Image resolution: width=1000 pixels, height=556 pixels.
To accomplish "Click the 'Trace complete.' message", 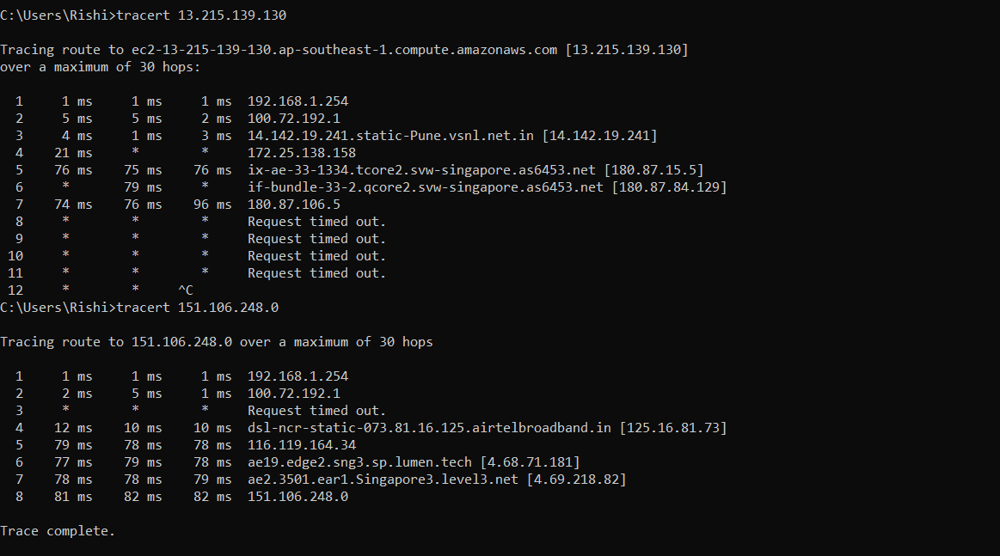I will [57, 531].
